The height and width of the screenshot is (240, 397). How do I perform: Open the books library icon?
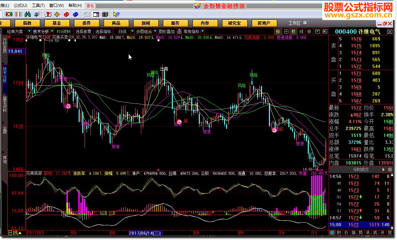(x=105, y=14)
